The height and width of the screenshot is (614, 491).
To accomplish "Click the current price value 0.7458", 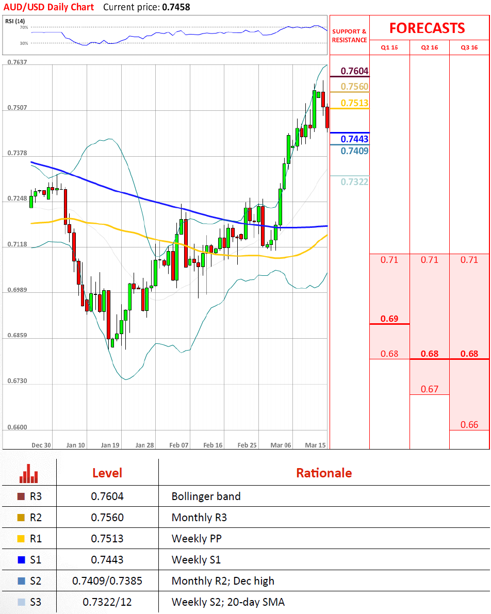I will click(175, 7).
